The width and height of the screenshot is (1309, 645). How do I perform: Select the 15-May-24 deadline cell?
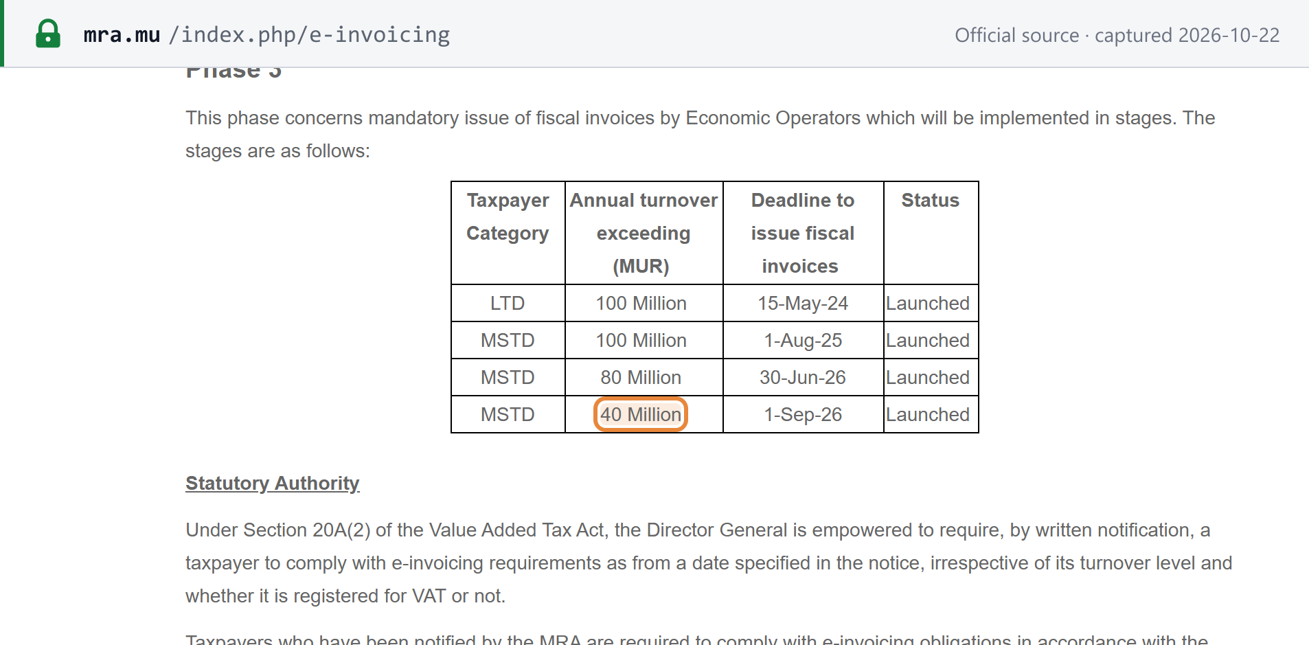pyautogui.click(x=803, y=303)
